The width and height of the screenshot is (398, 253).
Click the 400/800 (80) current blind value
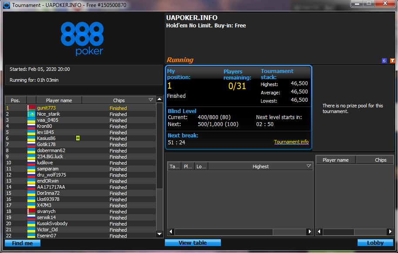(x=214, y=117)
